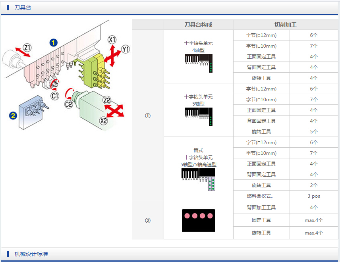Click the Z2 axis label
340x262 pixels.
click(107, 100)
